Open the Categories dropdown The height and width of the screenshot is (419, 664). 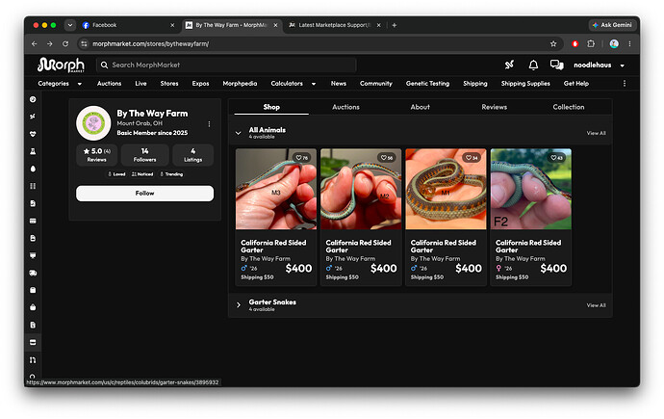[x=60, y=84]
